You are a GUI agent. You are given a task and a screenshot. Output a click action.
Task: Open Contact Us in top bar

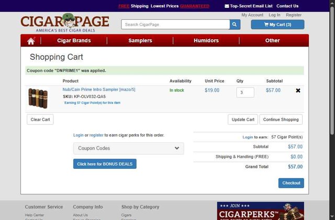coord(287,6)
